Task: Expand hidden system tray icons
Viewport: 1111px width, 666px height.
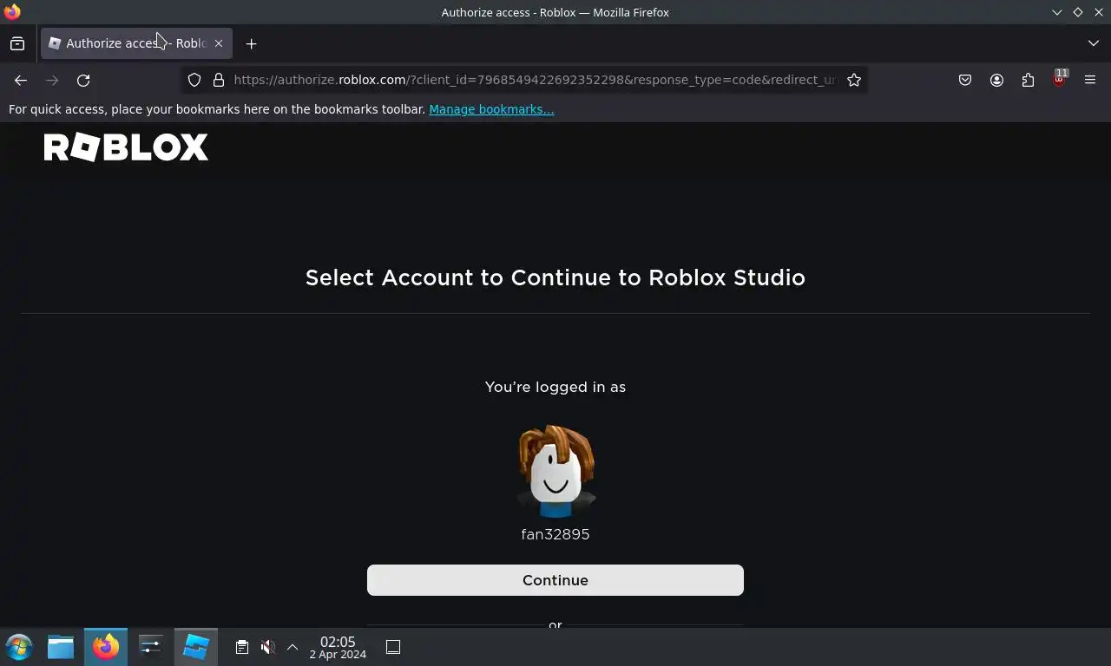Action: (x=293, y=647)
